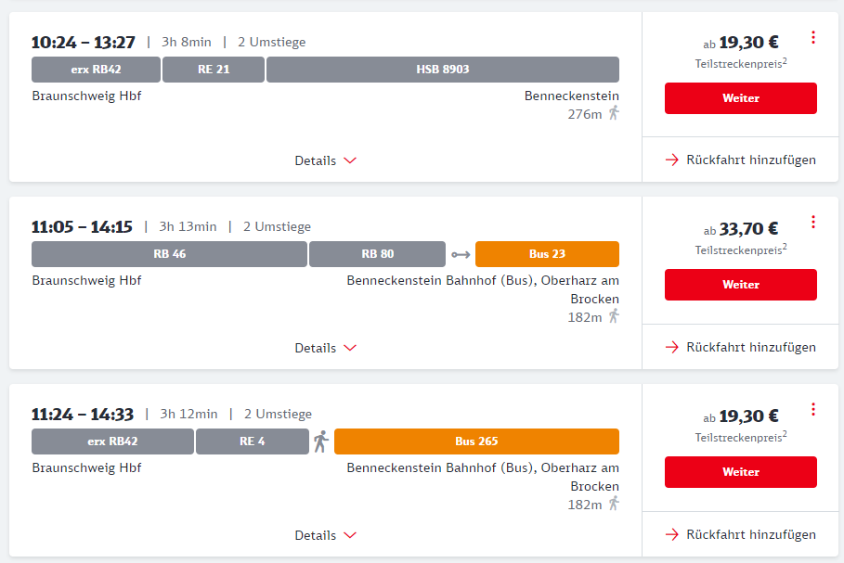
Task: Click walking icon in 11:05 connection's 182m
Action: tap(614, 316)
